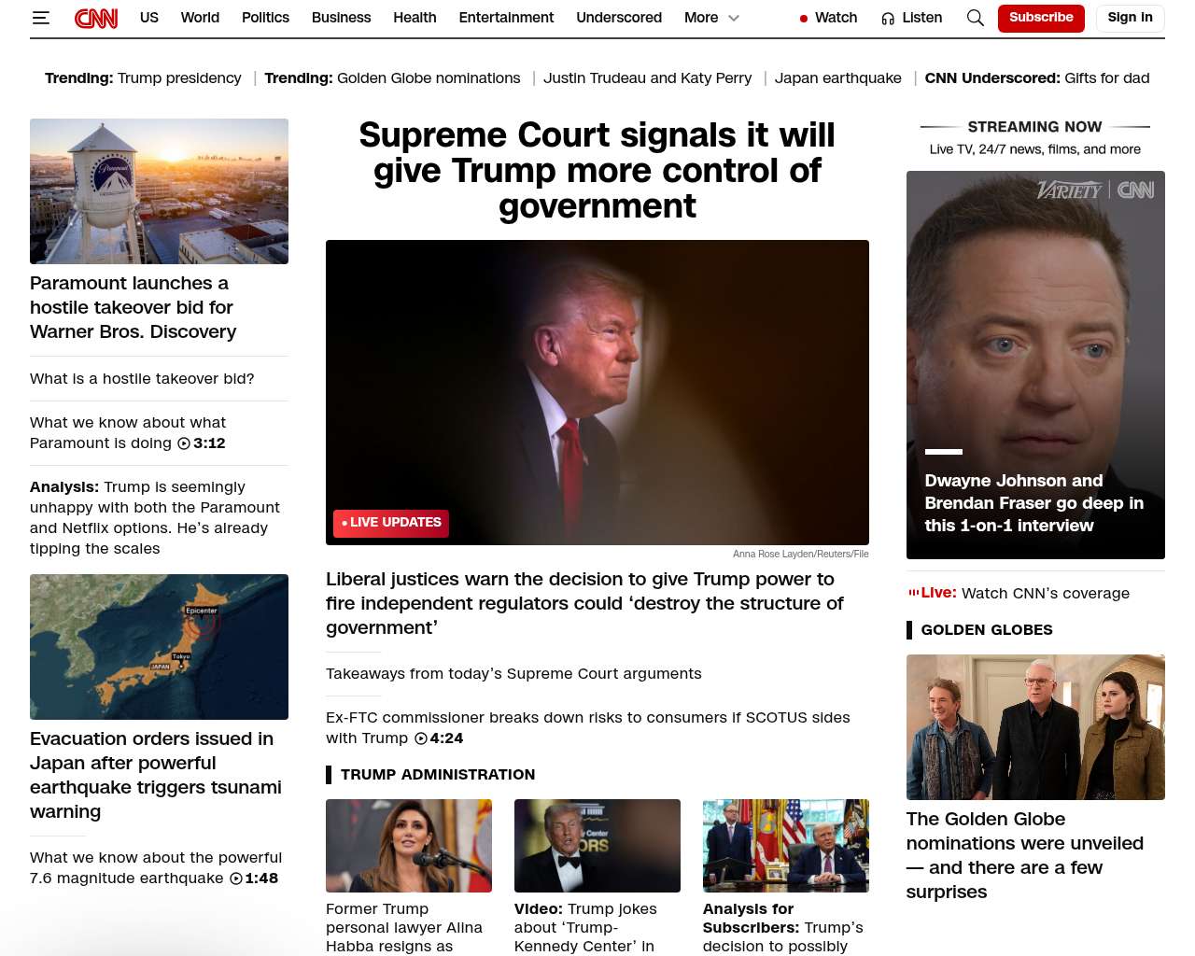1195x956 pixels.
Task: Open trending Golden Globe nominations link
Action: (429, 78)
